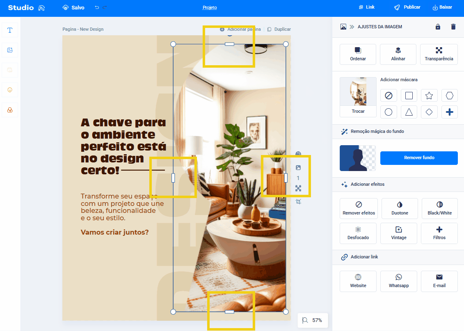Click the Pagina - New Design label
The image size is (464, 331).
83,29
